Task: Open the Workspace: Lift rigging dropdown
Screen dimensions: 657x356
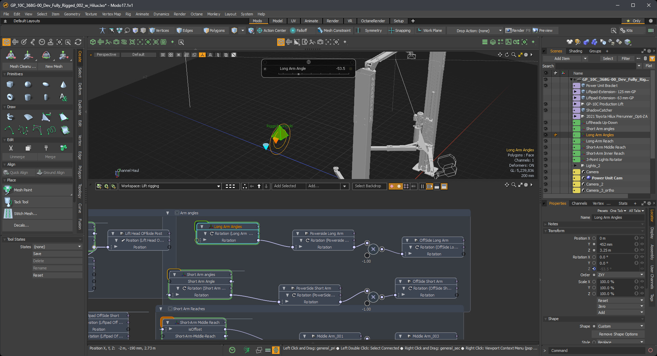Action: click(170, 186)
